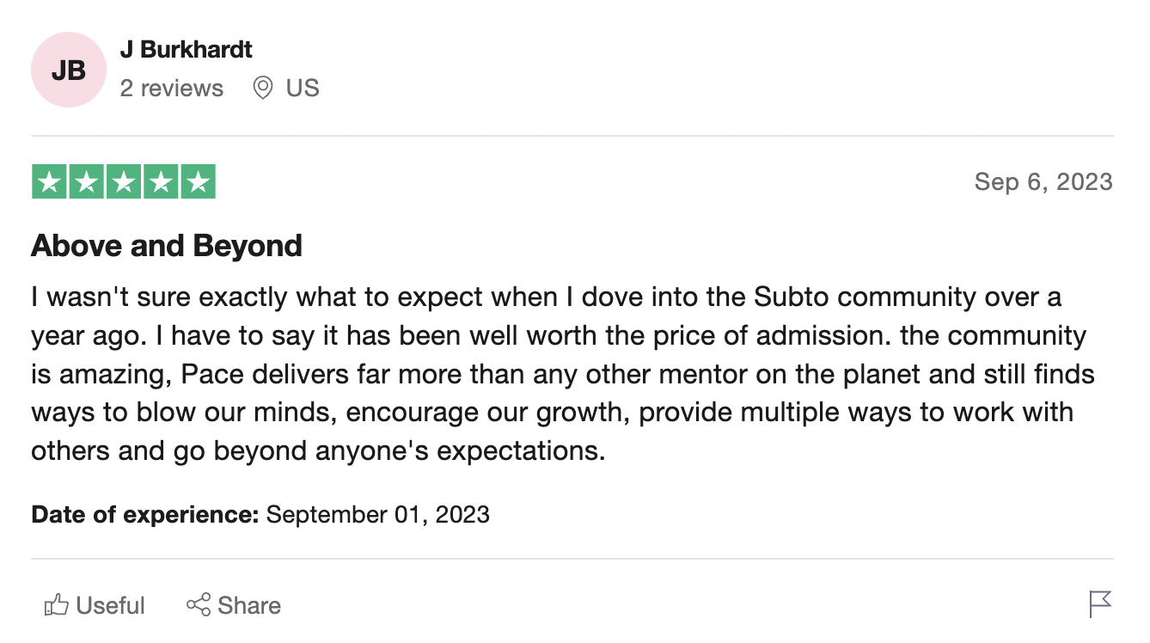Click the September 01, 2023 experience date
This screenshot has width=1150, height=643.
pos(378,515)
